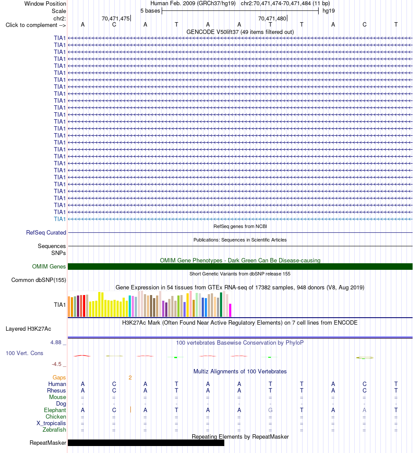Click '100 vertebrates Basewise Conservation by PhyloP'
This screenshot has height=453, width=413.
click(240, 342)
